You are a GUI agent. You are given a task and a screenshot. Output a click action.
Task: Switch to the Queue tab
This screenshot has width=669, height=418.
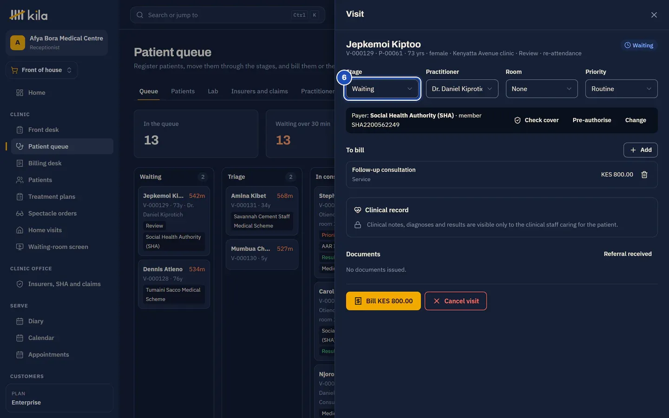(x=149, y=91)
